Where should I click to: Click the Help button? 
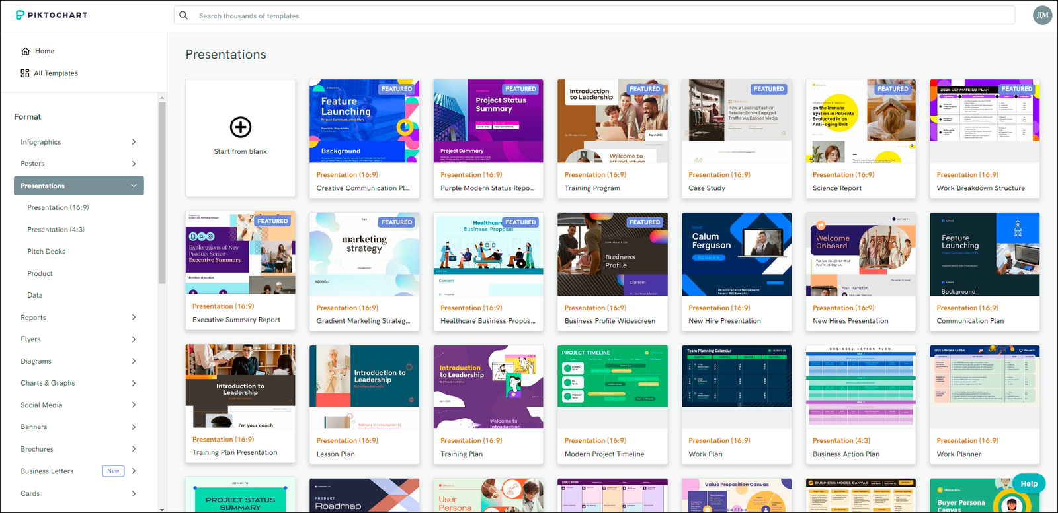[1029, 483]
